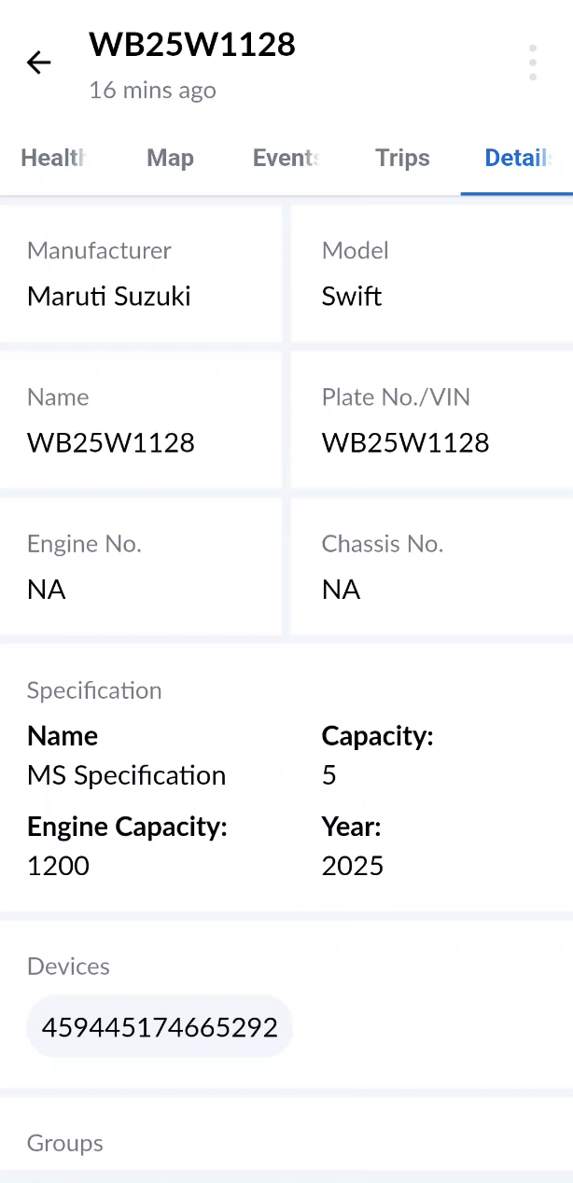Tap the Engine Capacity 1200 value
573x1183 pixels.
59,866
